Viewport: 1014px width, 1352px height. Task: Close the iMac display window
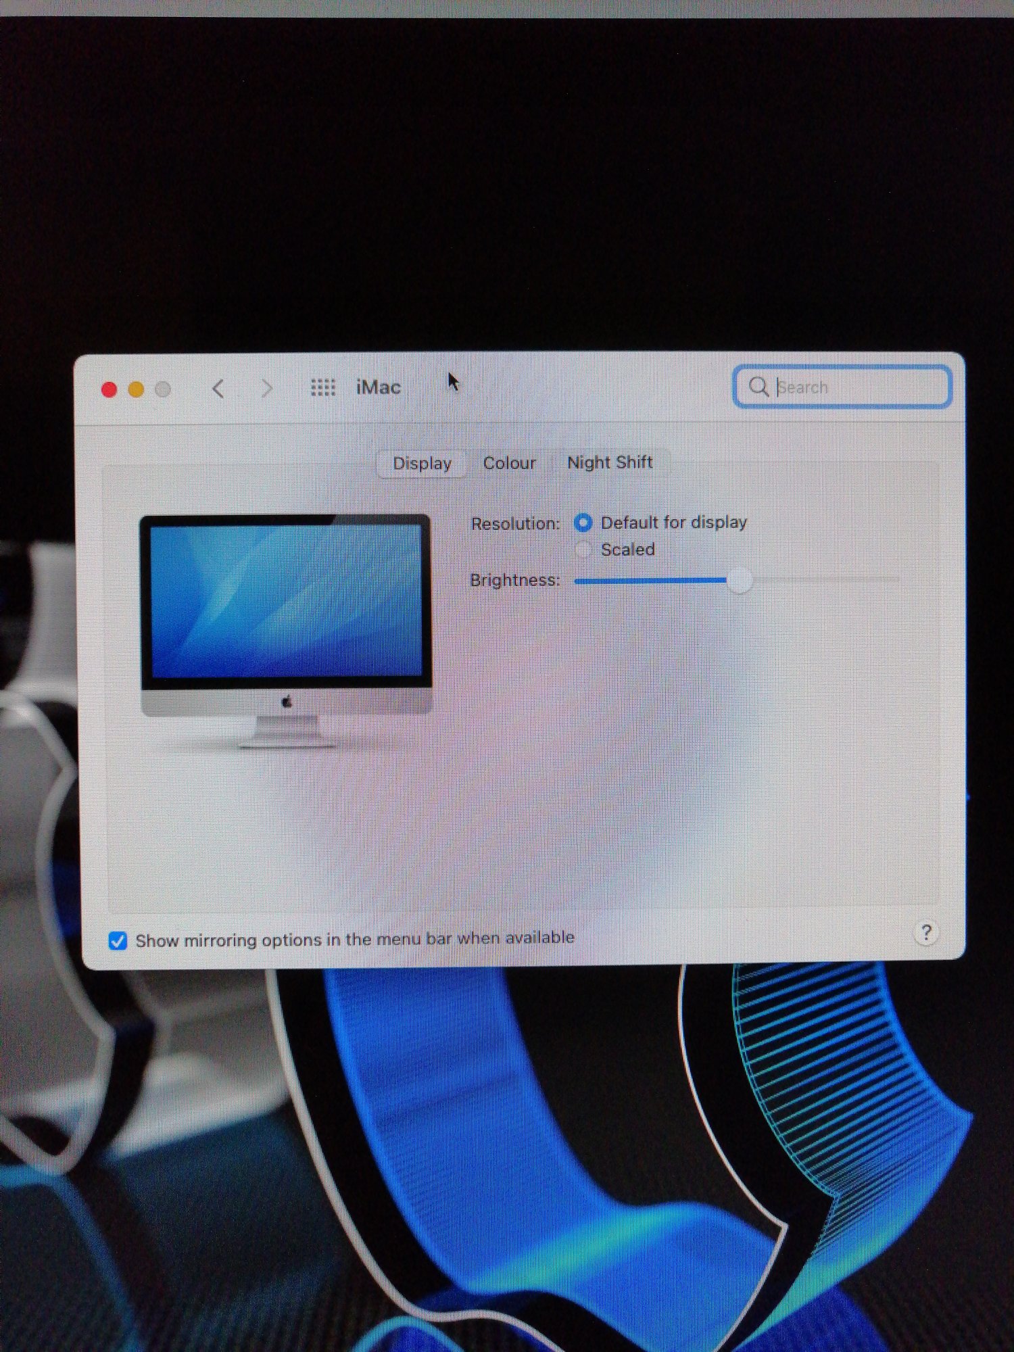(x=109, y=389)
